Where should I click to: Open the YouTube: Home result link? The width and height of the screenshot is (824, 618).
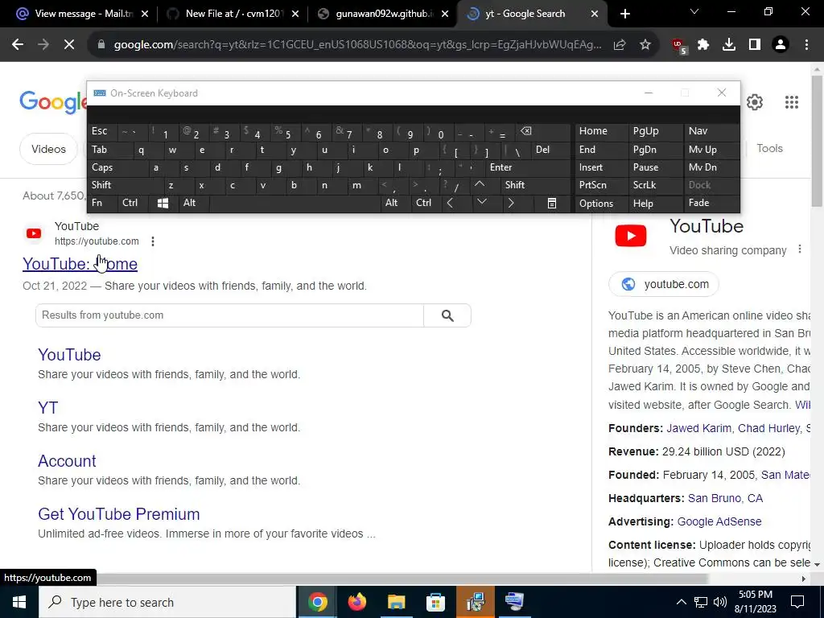click(80, 264)
